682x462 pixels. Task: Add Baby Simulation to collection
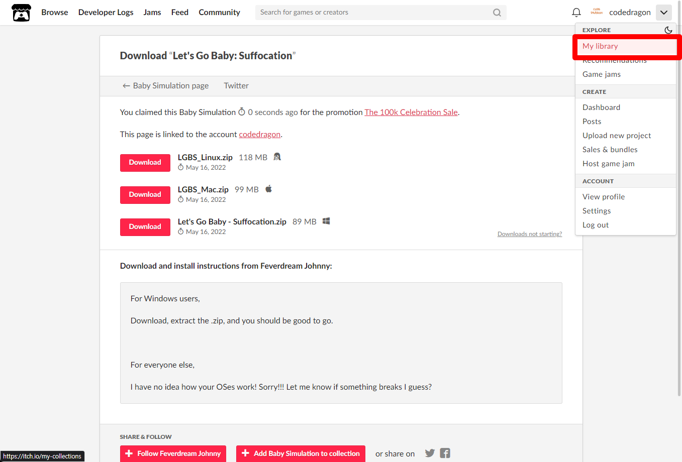(301, 453)
